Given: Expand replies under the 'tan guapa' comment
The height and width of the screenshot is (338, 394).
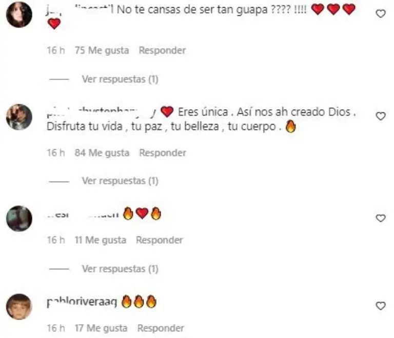Looking at the screenshot, I should (120, 79).
